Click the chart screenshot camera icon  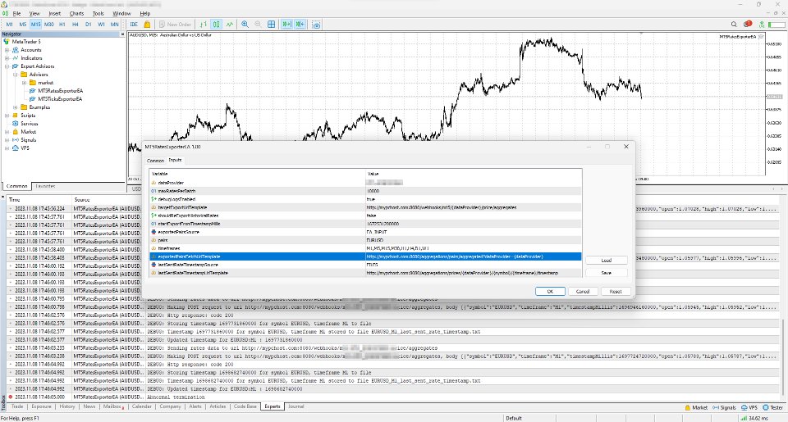click(x=316, y=24)
